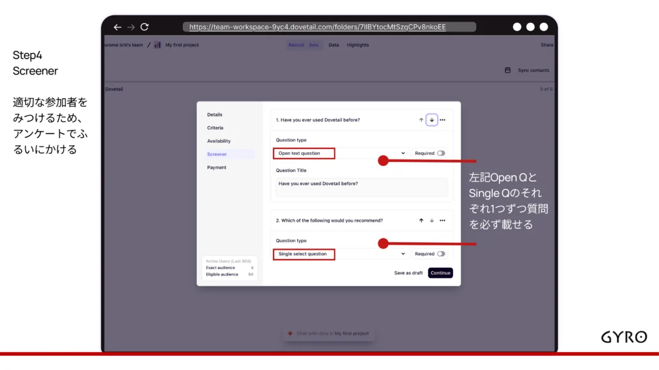
Task: Open the more options menu for question 2
Action: coord(442,220)
